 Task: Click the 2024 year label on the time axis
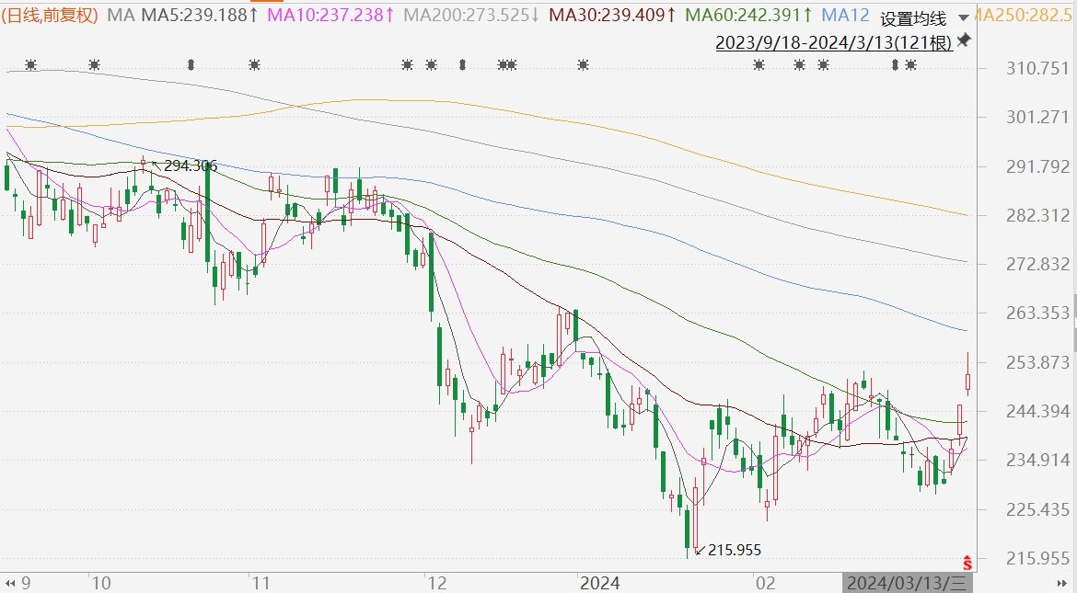pyautogui.click(x=599, y=584)
